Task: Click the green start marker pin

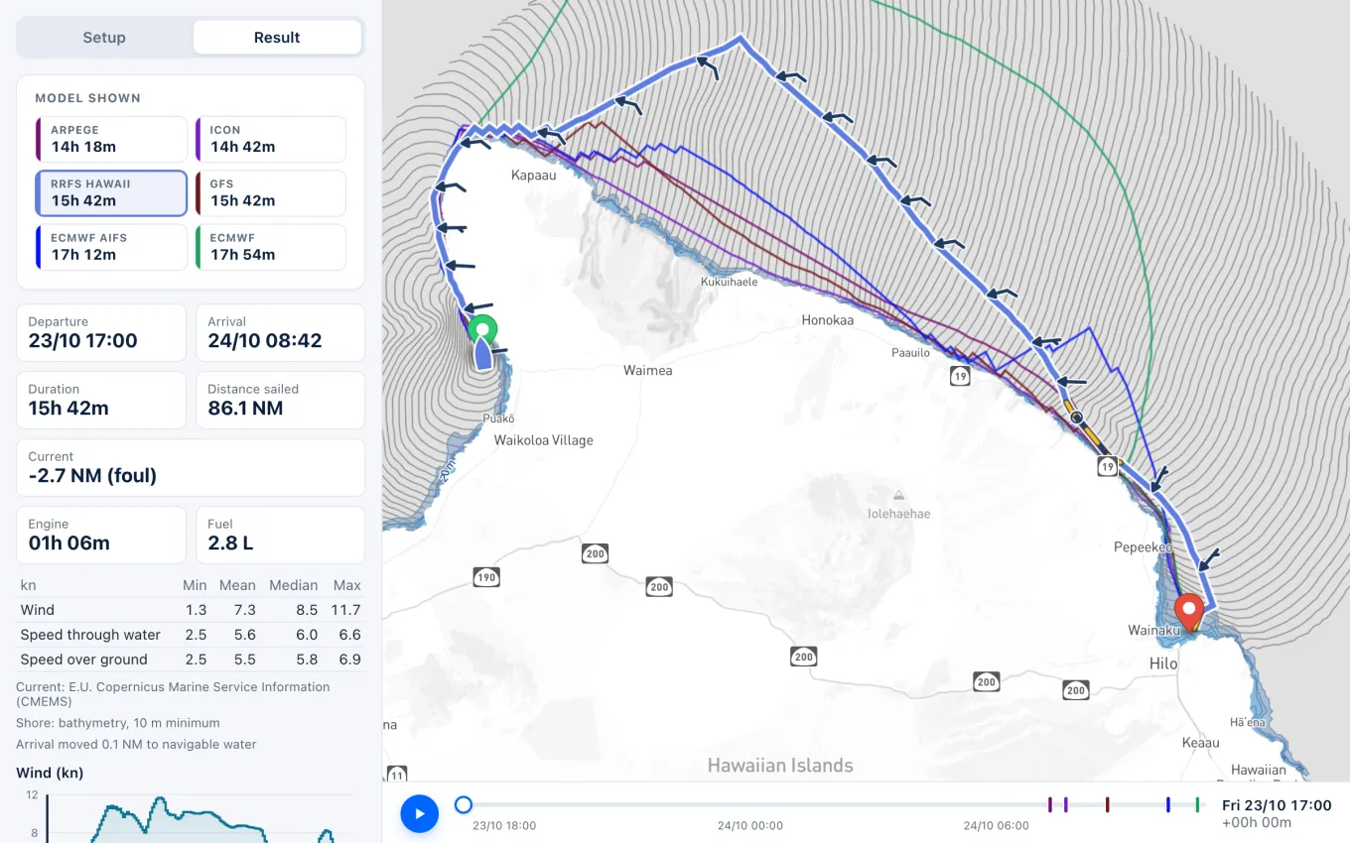Action: pyautogui.click(x=482, y=328)
